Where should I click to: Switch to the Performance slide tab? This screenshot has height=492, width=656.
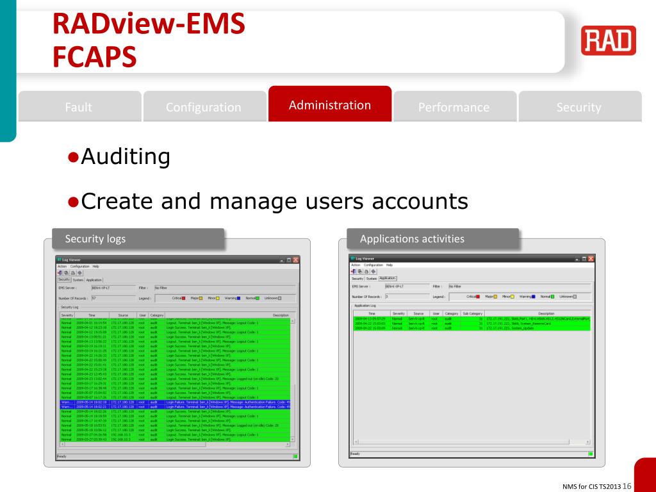tap(455, 106)
